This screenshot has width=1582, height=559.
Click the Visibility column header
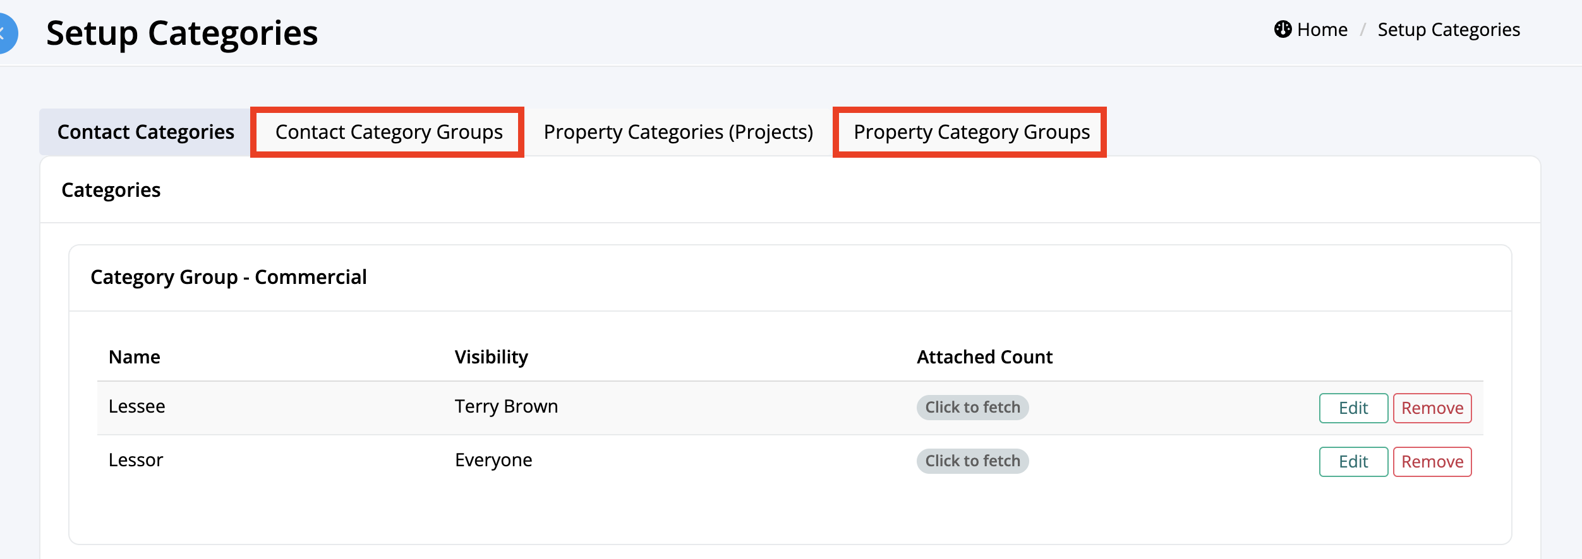coord(491,357)
